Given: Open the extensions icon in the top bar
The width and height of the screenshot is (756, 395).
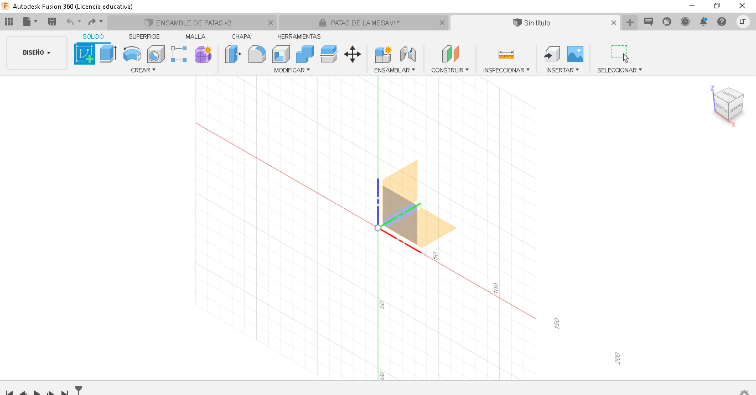Looking at the screenshot, I should [x=667, y=22].
